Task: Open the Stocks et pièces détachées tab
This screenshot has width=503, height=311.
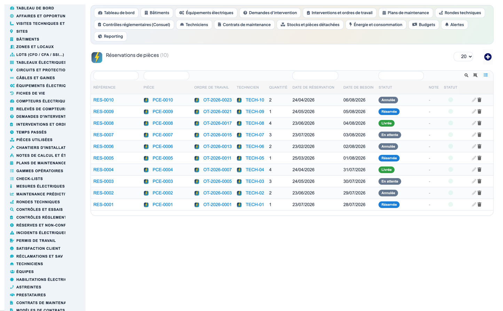Action: pyautogui.click(x=310, y=25)
